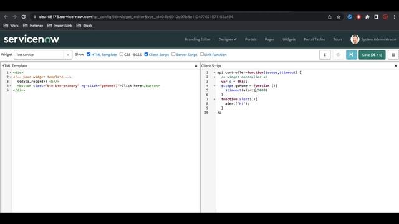Click the '{{data.record}}' line in HTML Template
399x224 pixels.
pos(38,82)
